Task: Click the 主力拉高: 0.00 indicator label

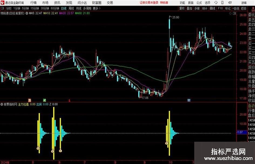Action: point(27,104)
